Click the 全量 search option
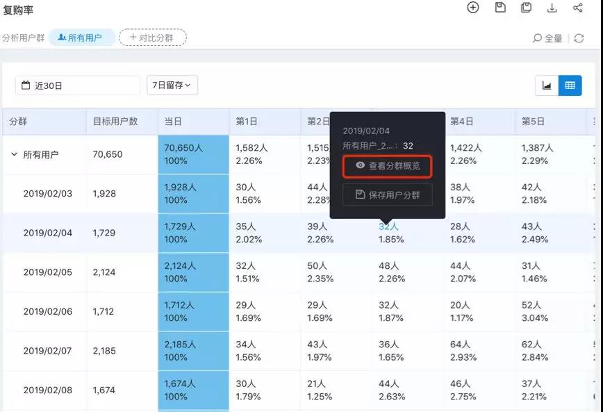The height and width of the screenshot is (412, 603). (x=547, y=38)
